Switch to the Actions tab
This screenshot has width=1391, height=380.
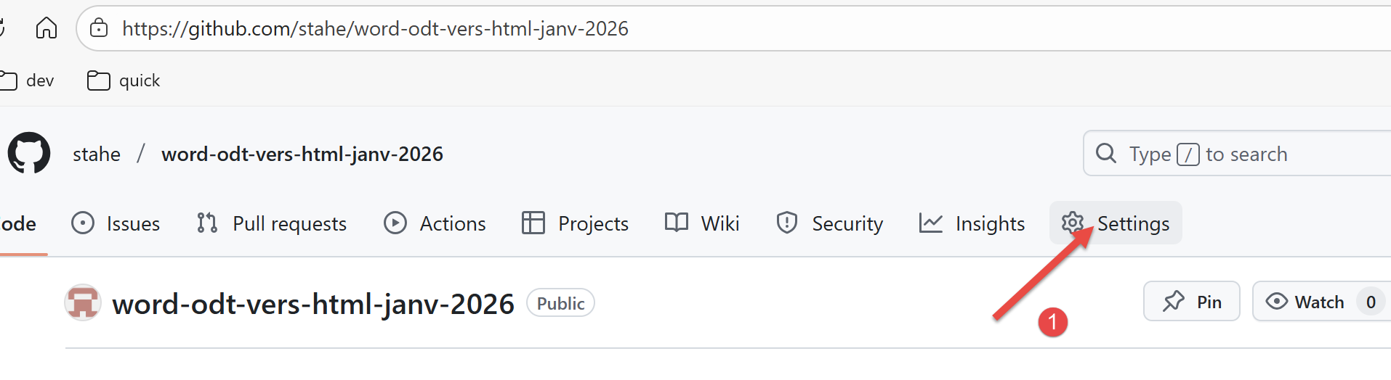[x=435, y=223]
